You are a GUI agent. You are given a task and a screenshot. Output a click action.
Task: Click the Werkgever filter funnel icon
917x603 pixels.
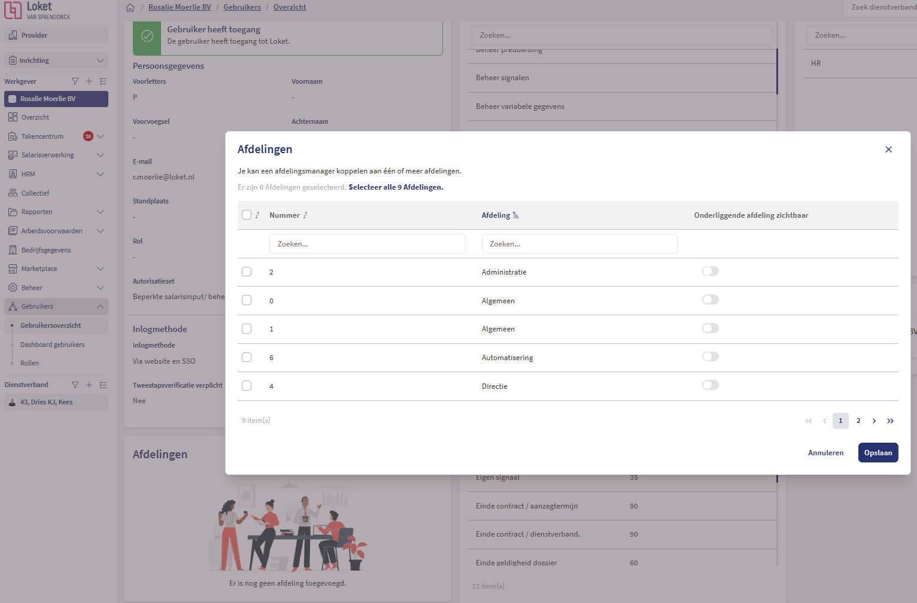point(75,81)
